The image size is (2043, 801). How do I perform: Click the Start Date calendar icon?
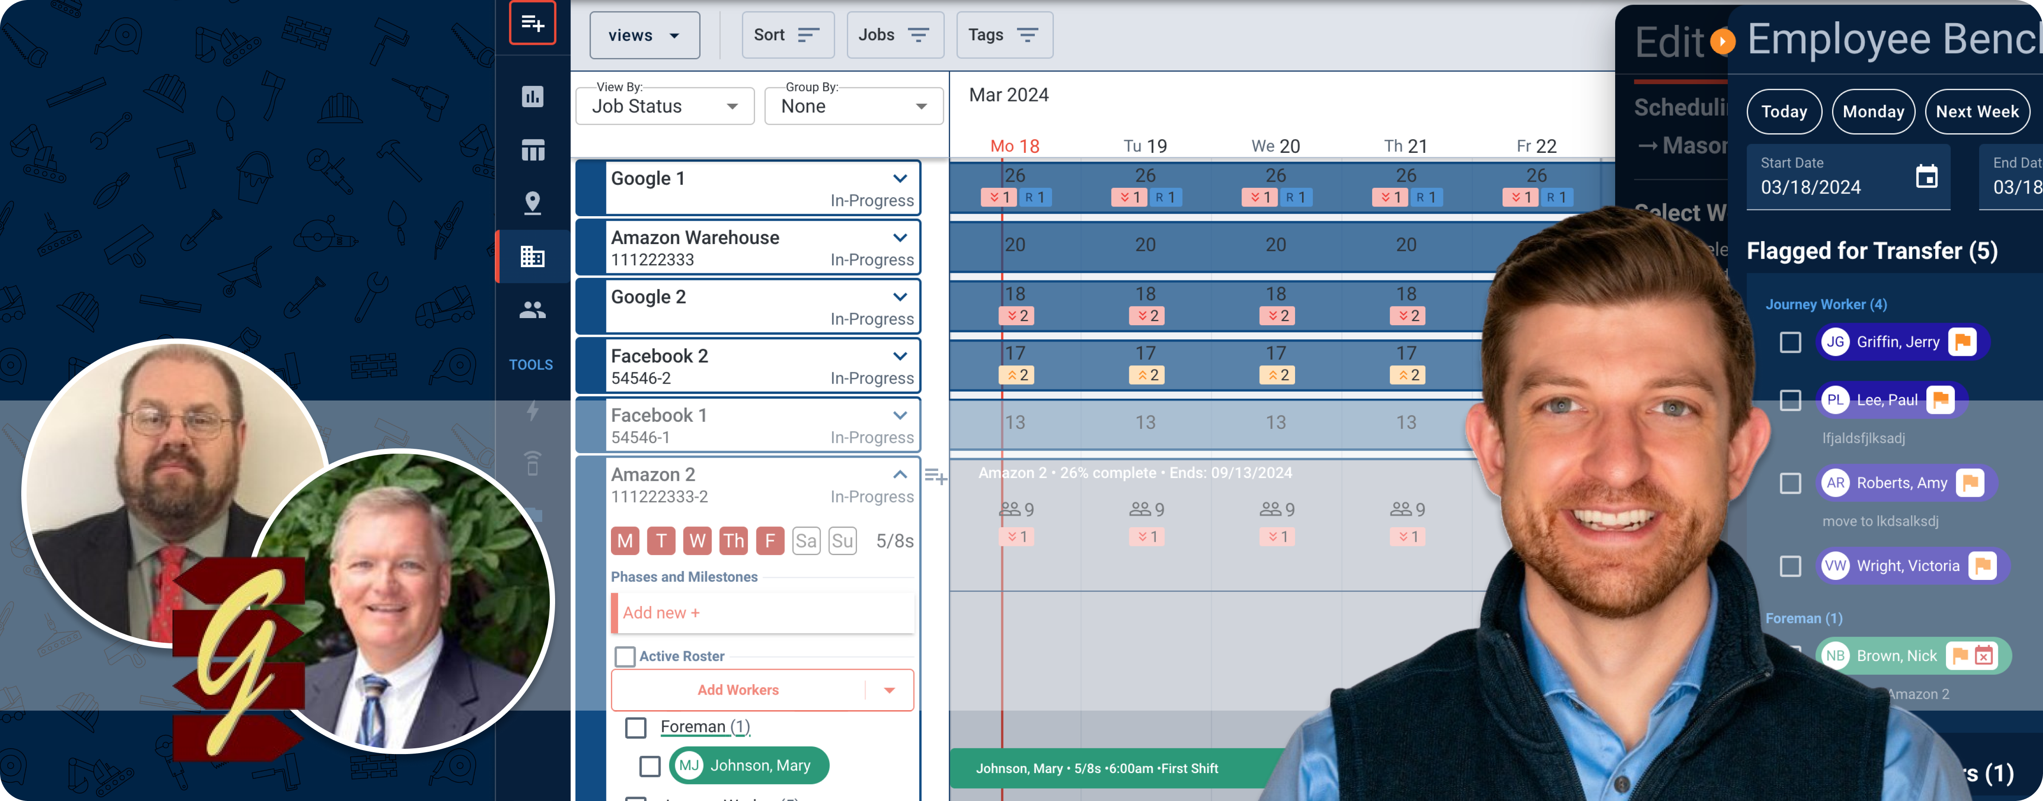pos(1926,176)
